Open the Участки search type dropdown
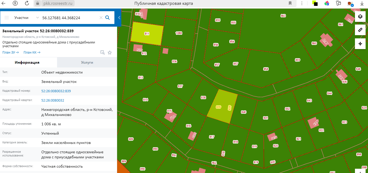 coord(27,18)
